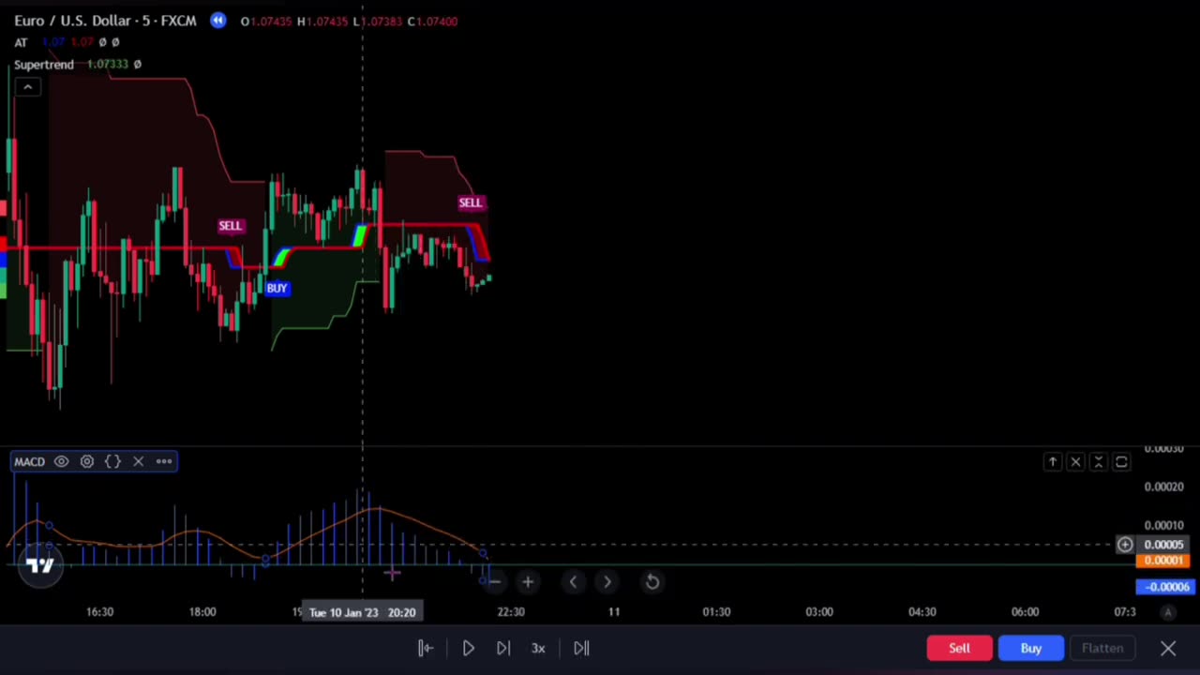The height and width of the screenshot is (675, 1200).
Task: Click the blue Buy button
Action: [x=1030, y=648]
